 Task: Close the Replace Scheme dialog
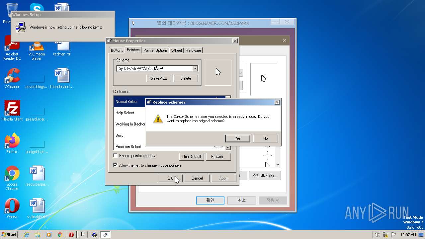coord(277,102)
